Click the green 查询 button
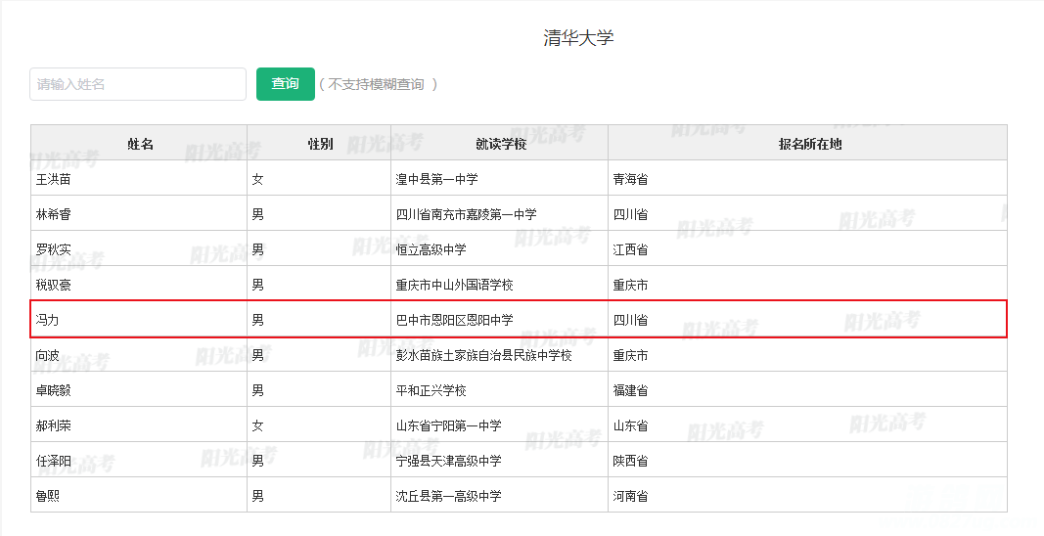This screenshot has width=1044, height=536. coord(285,84)
